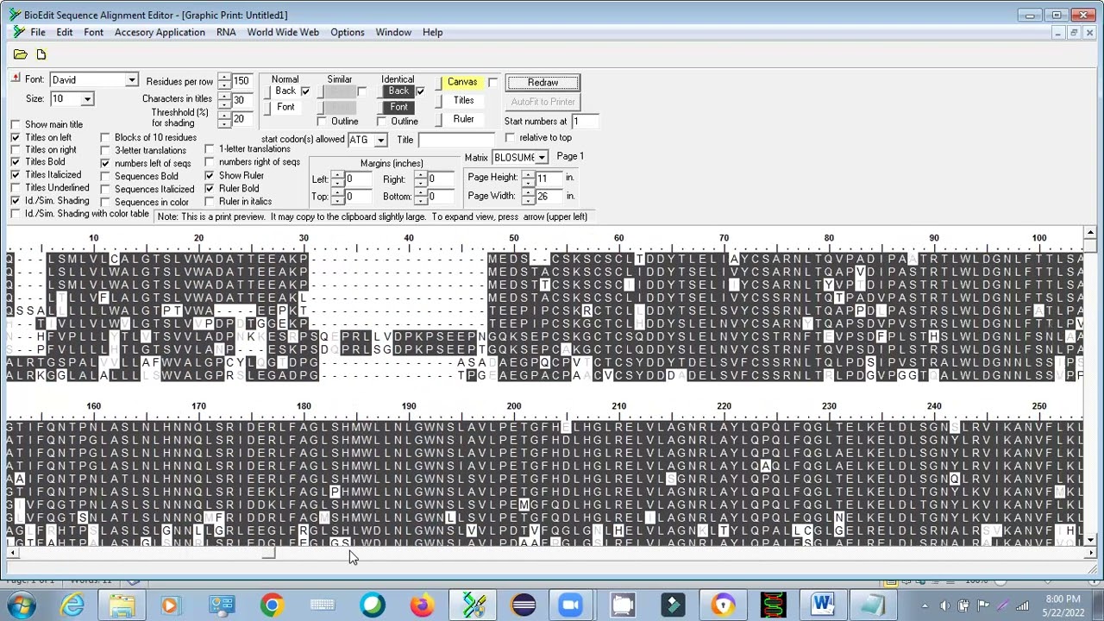Decrease Page Width with down arrow
The width and height of the screenshot is (1104, 621).
click(x=529, y=201)
